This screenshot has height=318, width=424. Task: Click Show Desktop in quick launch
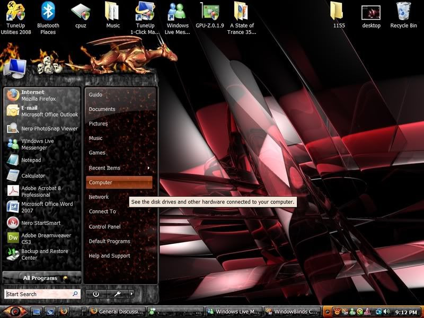pyautogui.click(x=37, y=312)
